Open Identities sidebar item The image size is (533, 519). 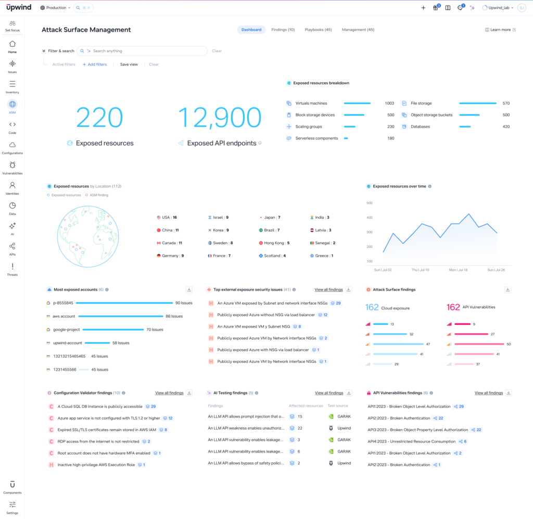tap(12, 188)
